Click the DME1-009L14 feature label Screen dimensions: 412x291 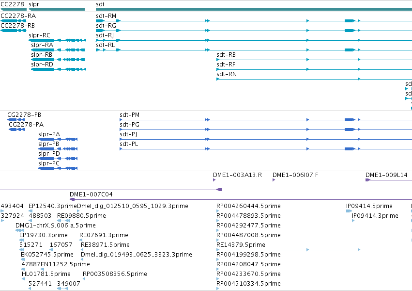coord(386,175)
